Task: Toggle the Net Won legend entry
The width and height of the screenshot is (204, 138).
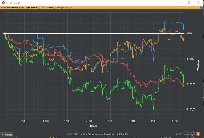Action: point(73,134)
